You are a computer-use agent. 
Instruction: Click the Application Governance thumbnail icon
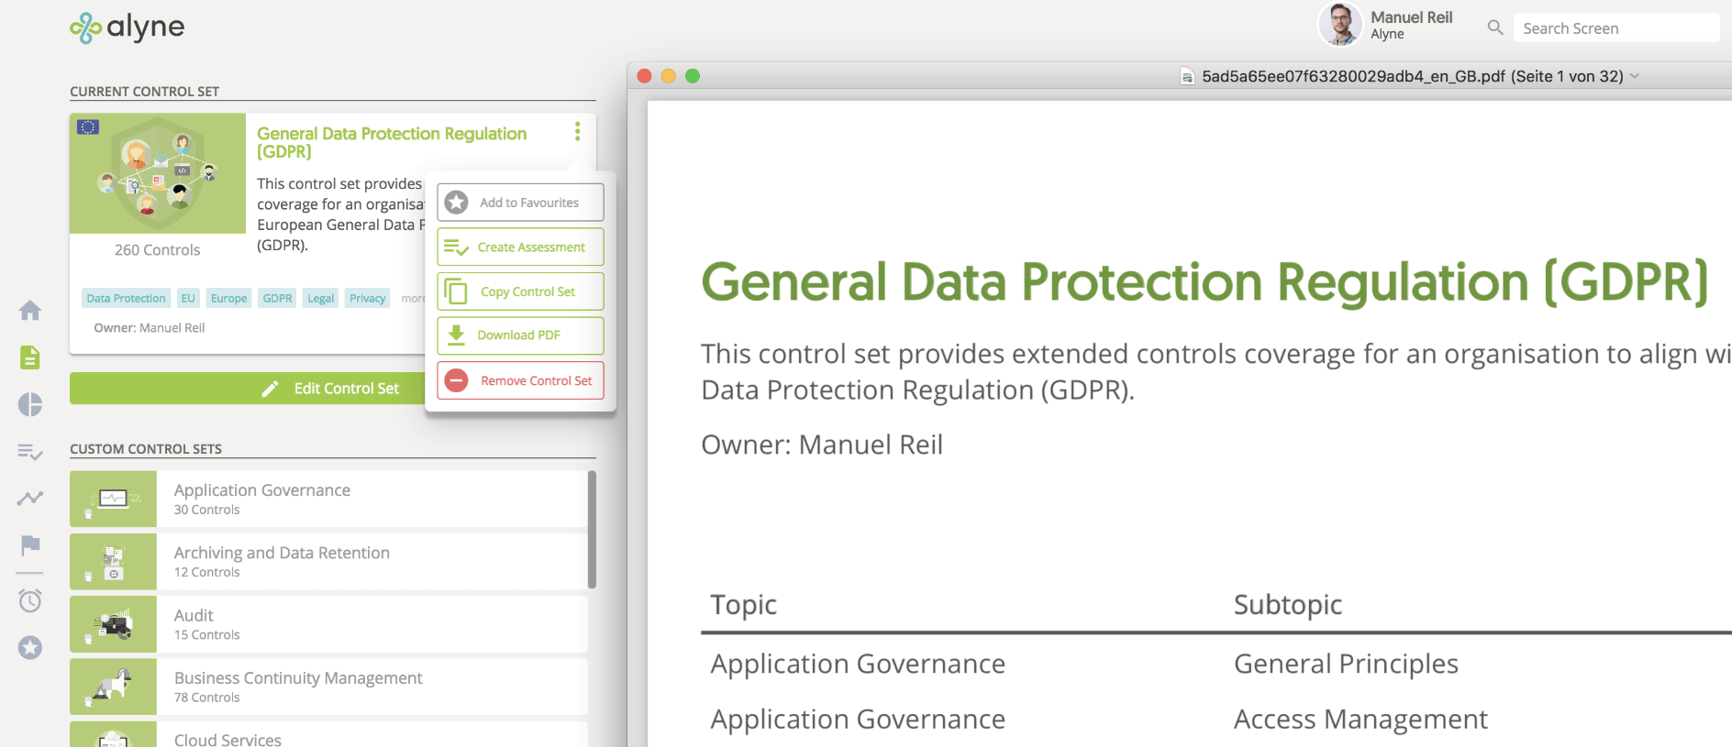[113, 499]
